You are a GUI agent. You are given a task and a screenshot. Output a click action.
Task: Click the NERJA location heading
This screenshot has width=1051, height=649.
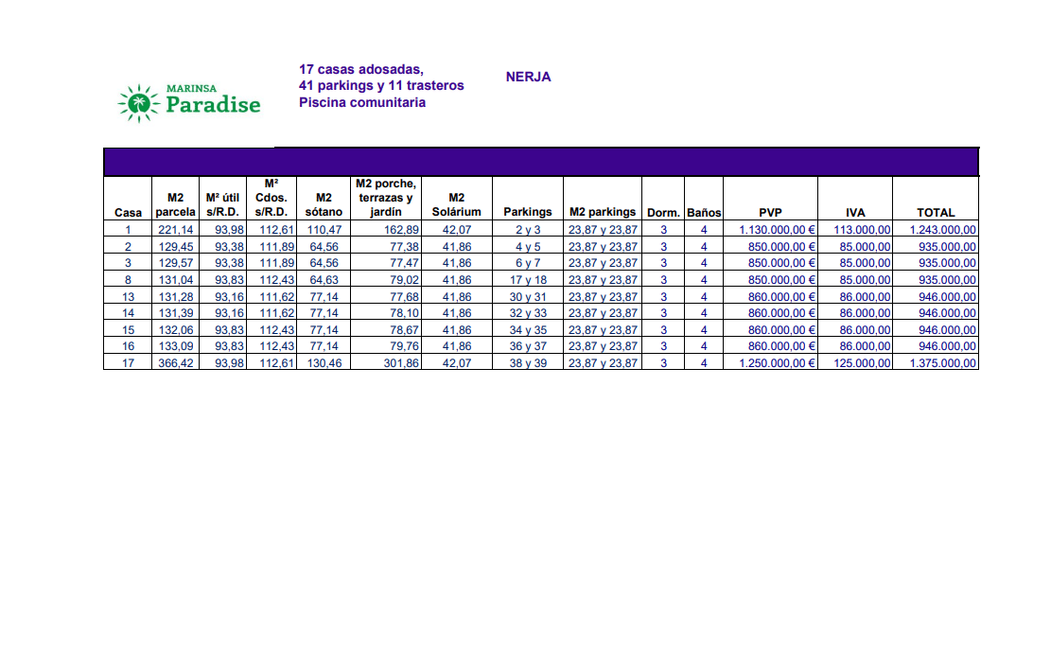point(528,78)
